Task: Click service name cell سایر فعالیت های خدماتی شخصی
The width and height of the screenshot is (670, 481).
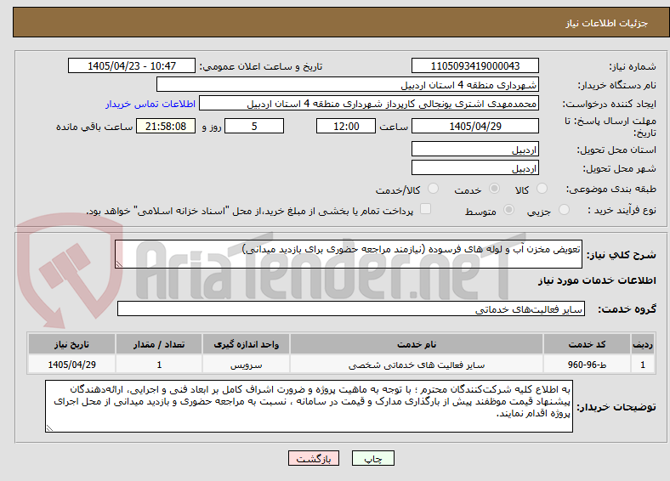Action: point(417,365)
